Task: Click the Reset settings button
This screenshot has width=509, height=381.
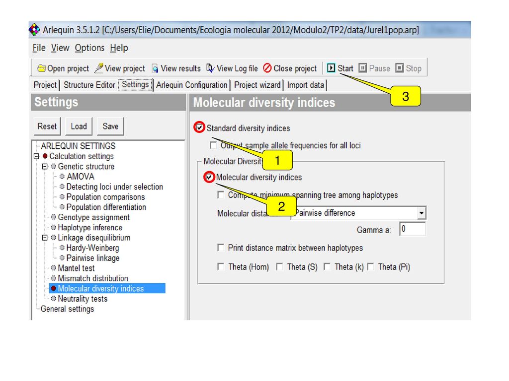Action: [47, 126]
